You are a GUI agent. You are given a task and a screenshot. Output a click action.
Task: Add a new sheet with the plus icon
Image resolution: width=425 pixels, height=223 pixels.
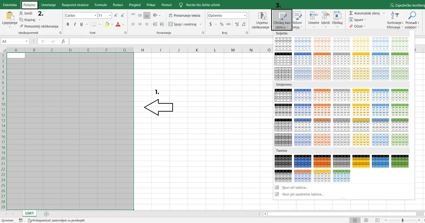click(46, 214)
